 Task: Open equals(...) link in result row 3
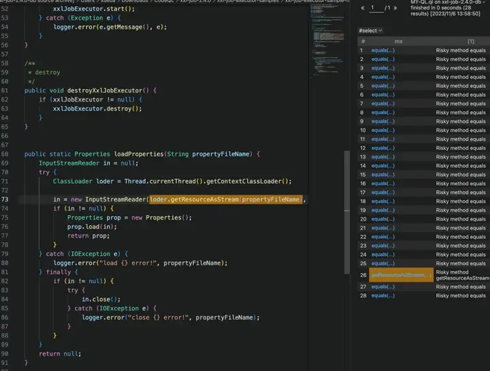click(x=382, y=68)
